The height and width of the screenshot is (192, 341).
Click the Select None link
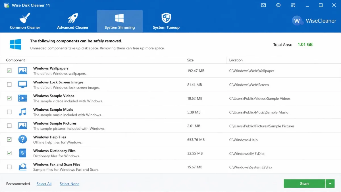point(69,184)
